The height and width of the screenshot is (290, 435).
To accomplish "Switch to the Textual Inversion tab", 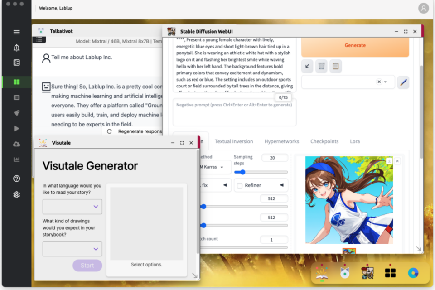I will pyautogui.click(x=234, y=141).
